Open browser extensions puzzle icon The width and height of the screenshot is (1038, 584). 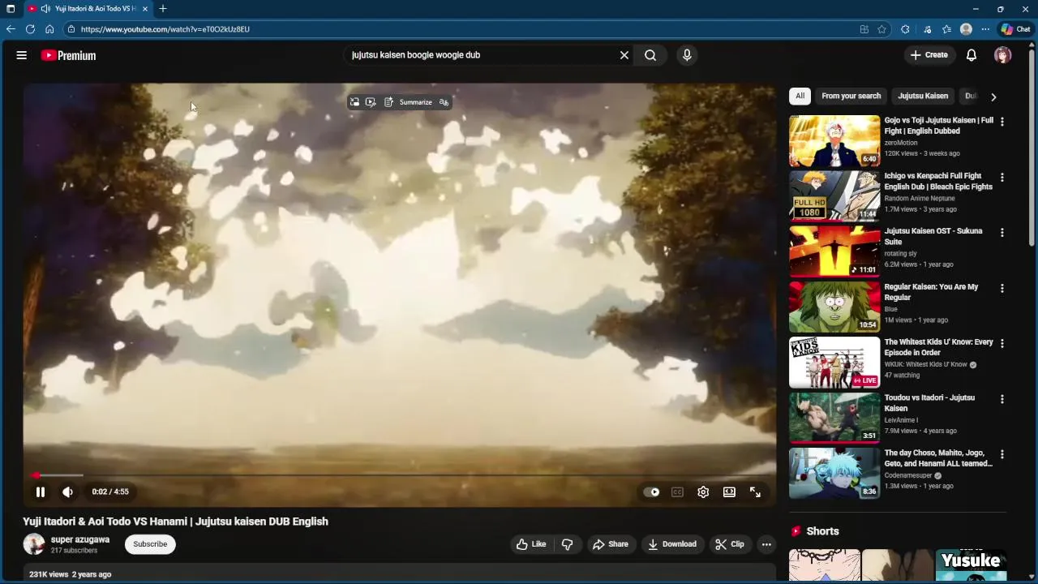[905, 29]
